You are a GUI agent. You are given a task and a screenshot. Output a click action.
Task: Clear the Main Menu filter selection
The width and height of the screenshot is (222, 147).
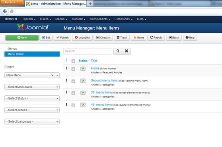click(53, 75)
